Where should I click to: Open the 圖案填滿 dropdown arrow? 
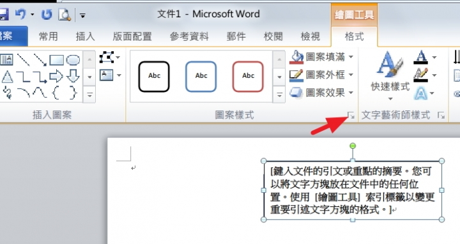tap(351, 57)
